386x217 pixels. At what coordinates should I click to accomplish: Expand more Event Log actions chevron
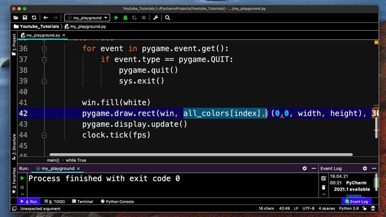tap(324, 194)
